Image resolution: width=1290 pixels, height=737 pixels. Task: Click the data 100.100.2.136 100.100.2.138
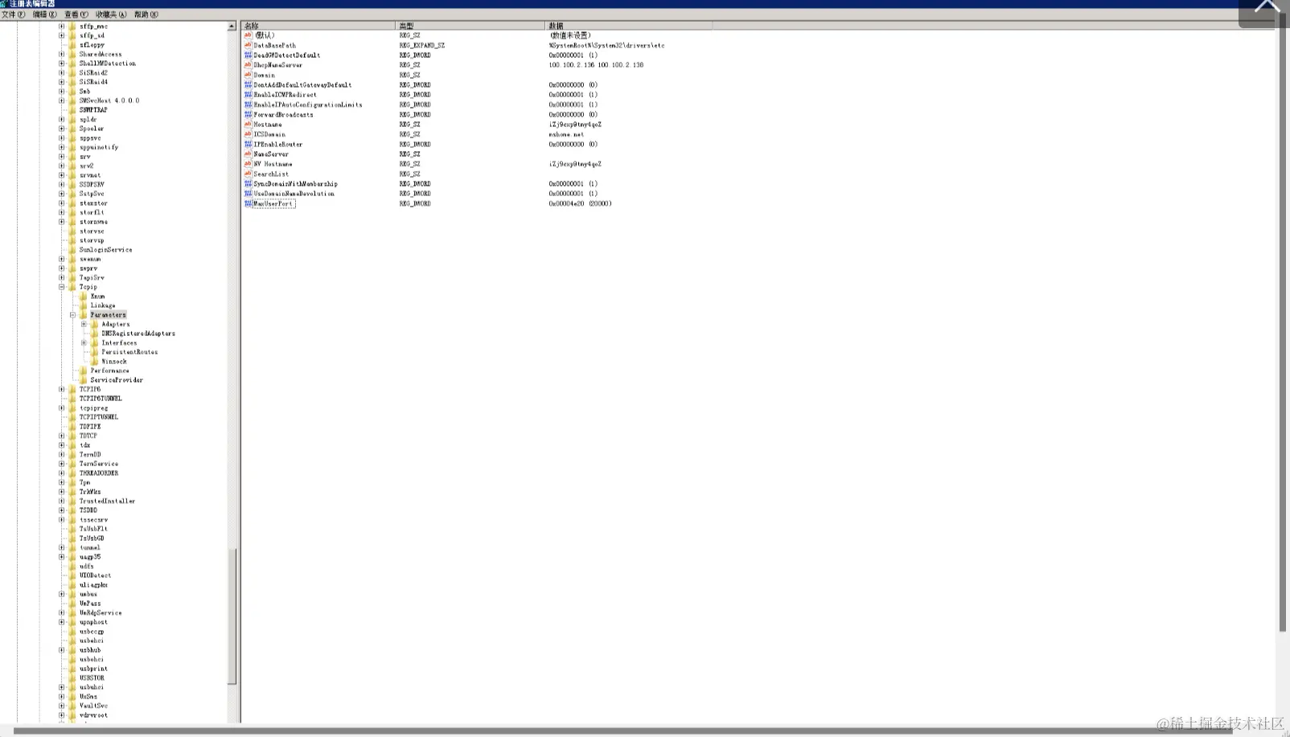596,65
